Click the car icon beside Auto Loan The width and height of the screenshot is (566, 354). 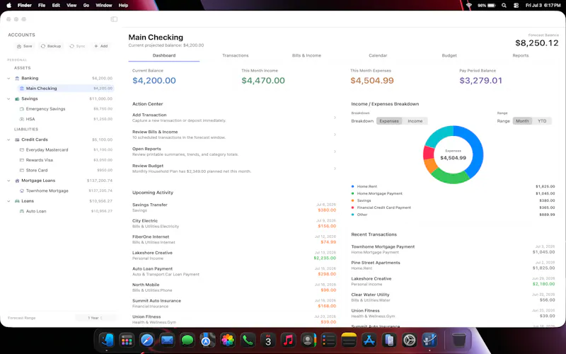[22, 211]
